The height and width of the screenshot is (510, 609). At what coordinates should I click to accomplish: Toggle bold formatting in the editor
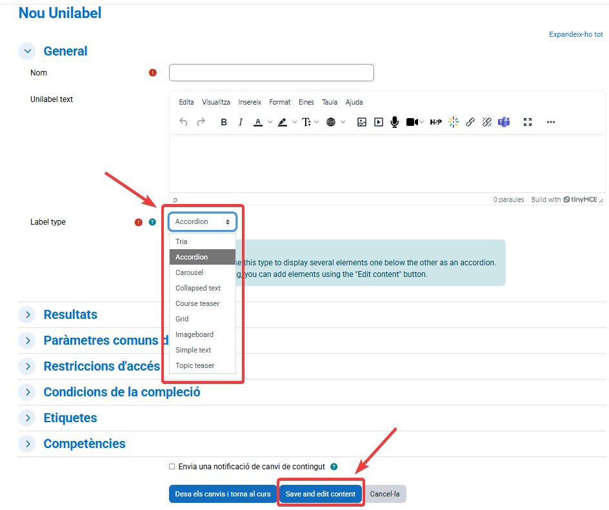(x=224, y=122)
